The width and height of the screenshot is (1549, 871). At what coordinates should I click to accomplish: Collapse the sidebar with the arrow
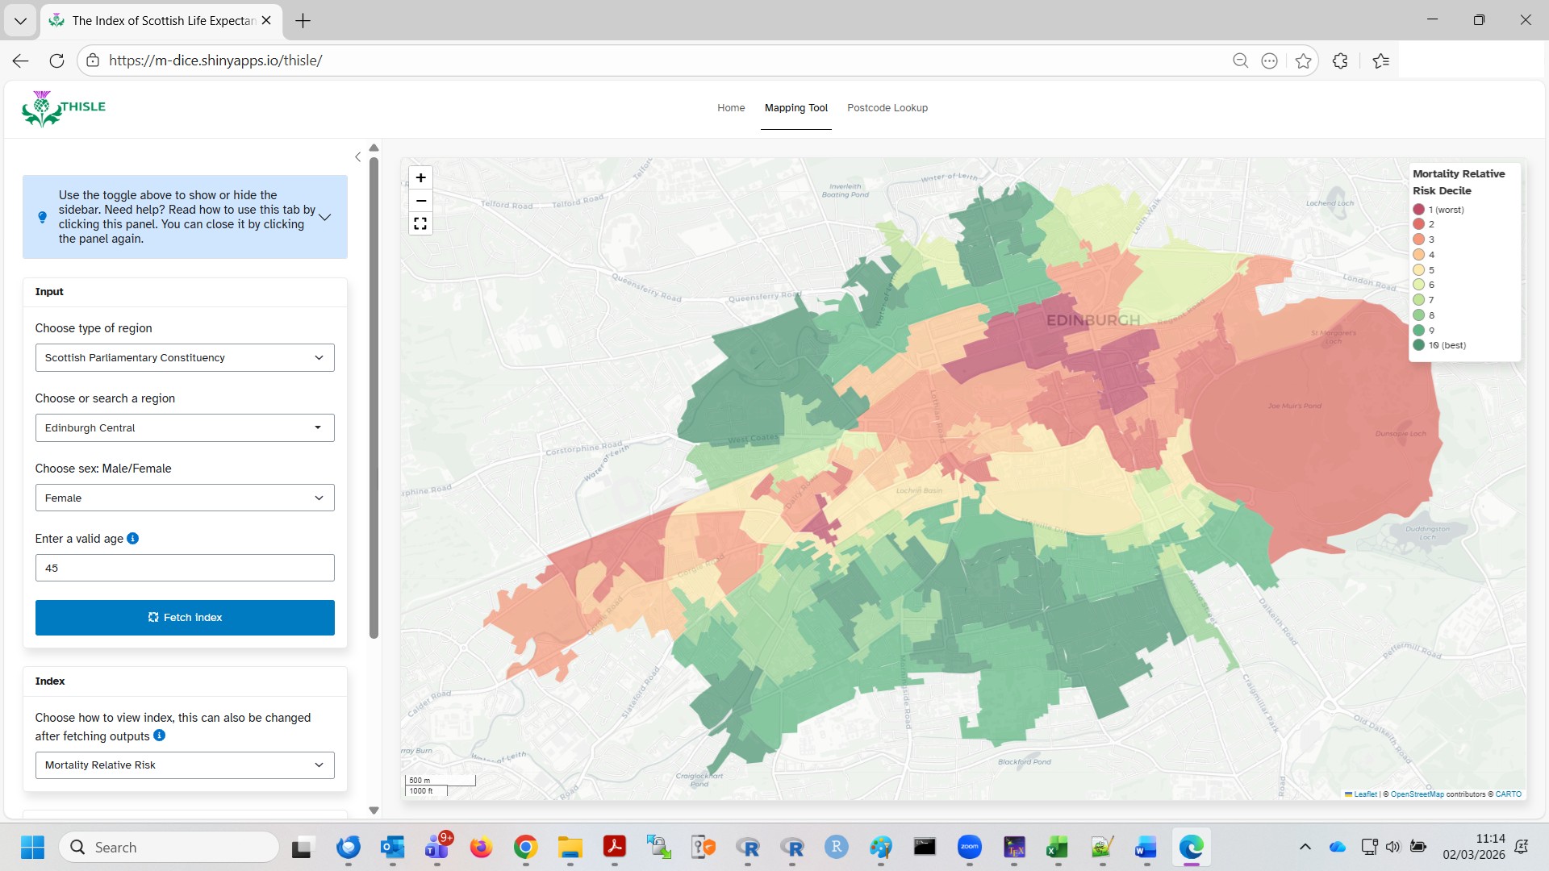pos(358,156)
